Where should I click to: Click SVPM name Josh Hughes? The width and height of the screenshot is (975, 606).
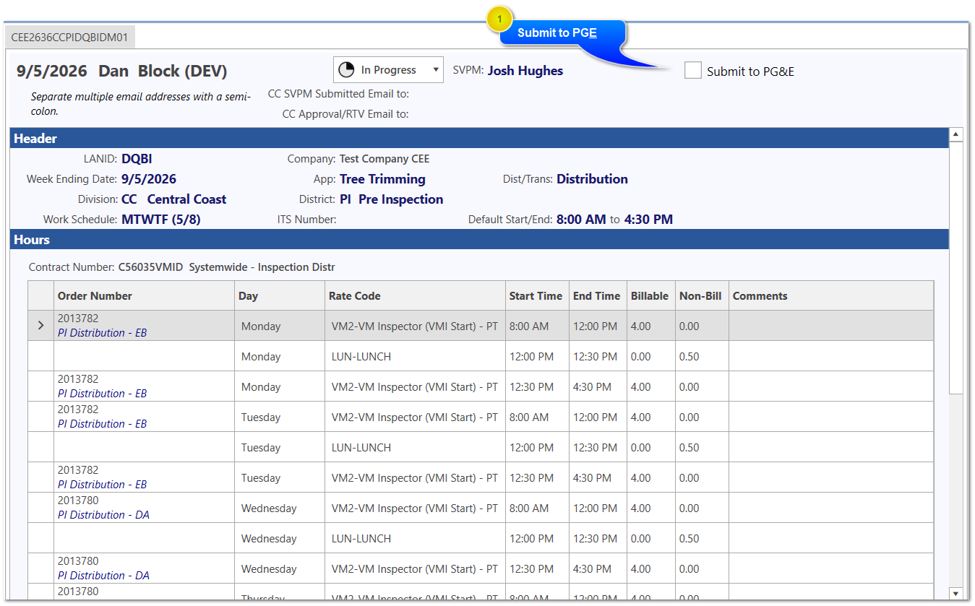pyautogui.click(x=525, y=71)
